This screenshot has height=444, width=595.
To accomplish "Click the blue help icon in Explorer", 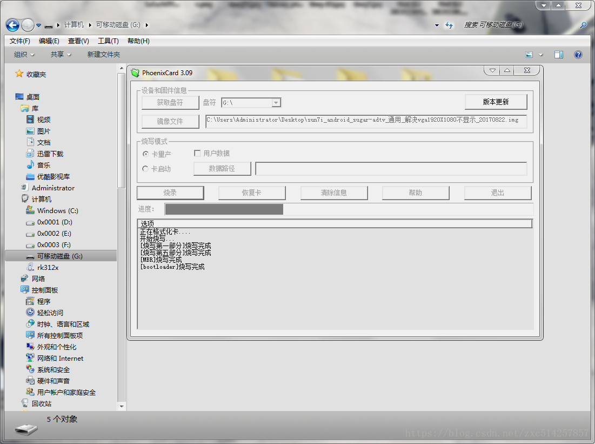I will coord(578,55).
